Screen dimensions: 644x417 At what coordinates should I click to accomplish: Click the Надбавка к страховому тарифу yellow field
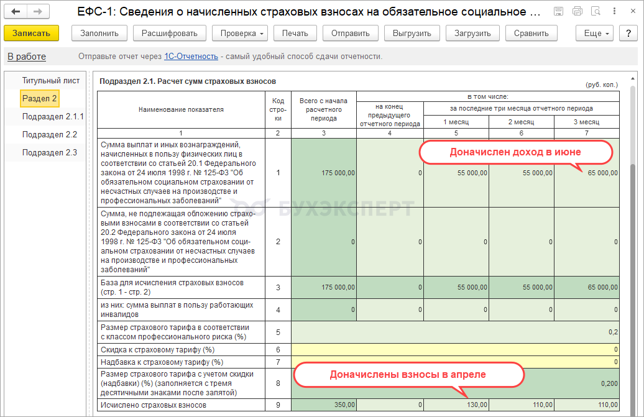tap(455, 362)
